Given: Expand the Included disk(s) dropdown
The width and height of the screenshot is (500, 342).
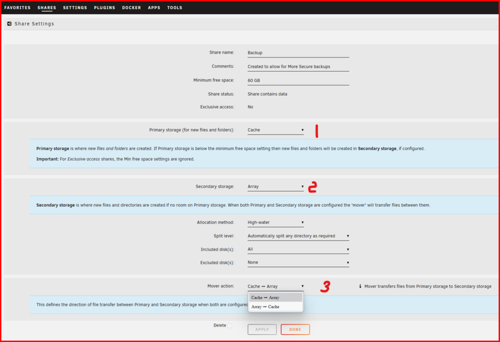Looking at the screenshot, I should point(298,249).
